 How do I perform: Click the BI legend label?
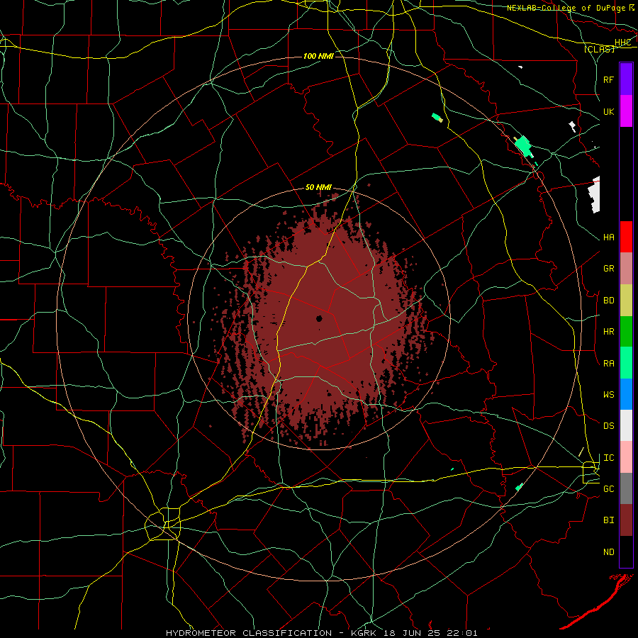click(x=609, y=520)
